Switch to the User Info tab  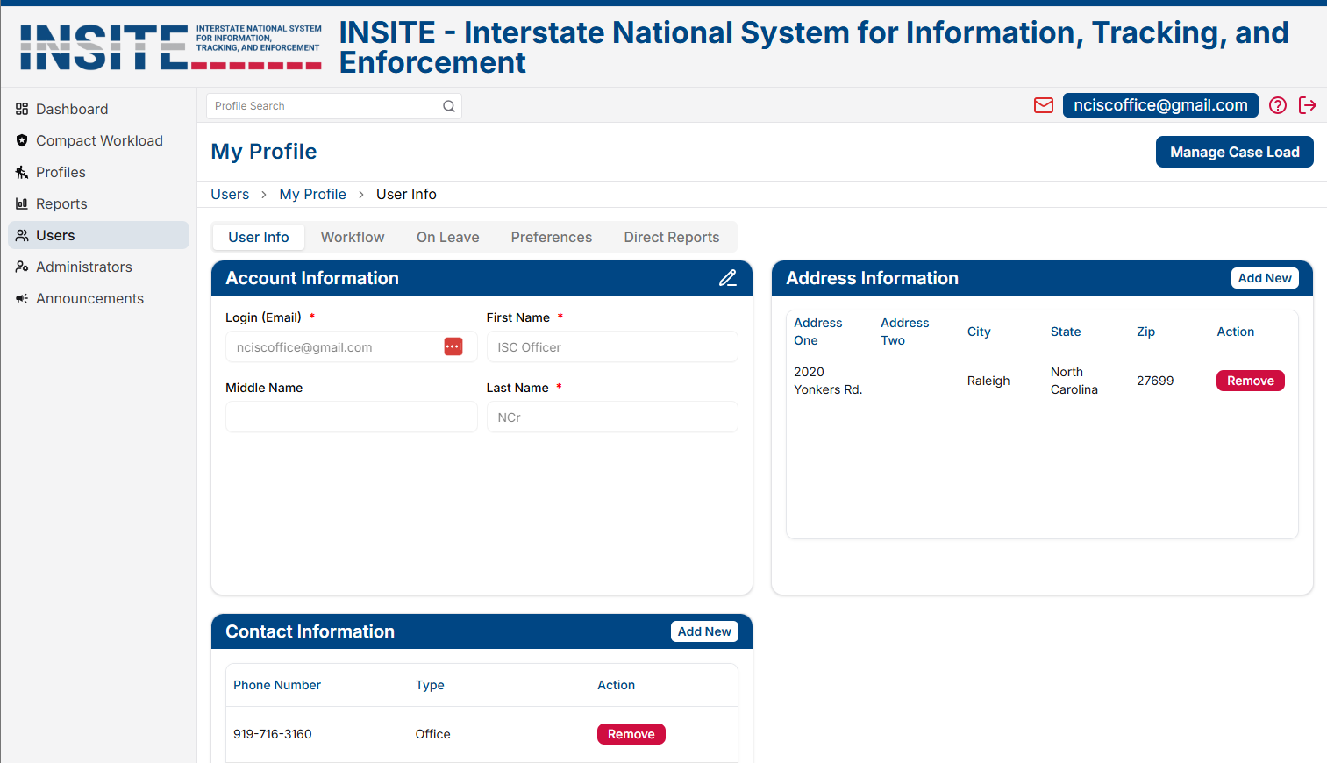(259, 237)
